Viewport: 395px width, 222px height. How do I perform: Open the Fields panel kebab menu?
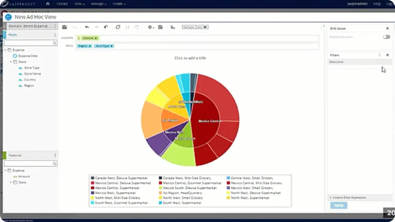click(55, 35)
